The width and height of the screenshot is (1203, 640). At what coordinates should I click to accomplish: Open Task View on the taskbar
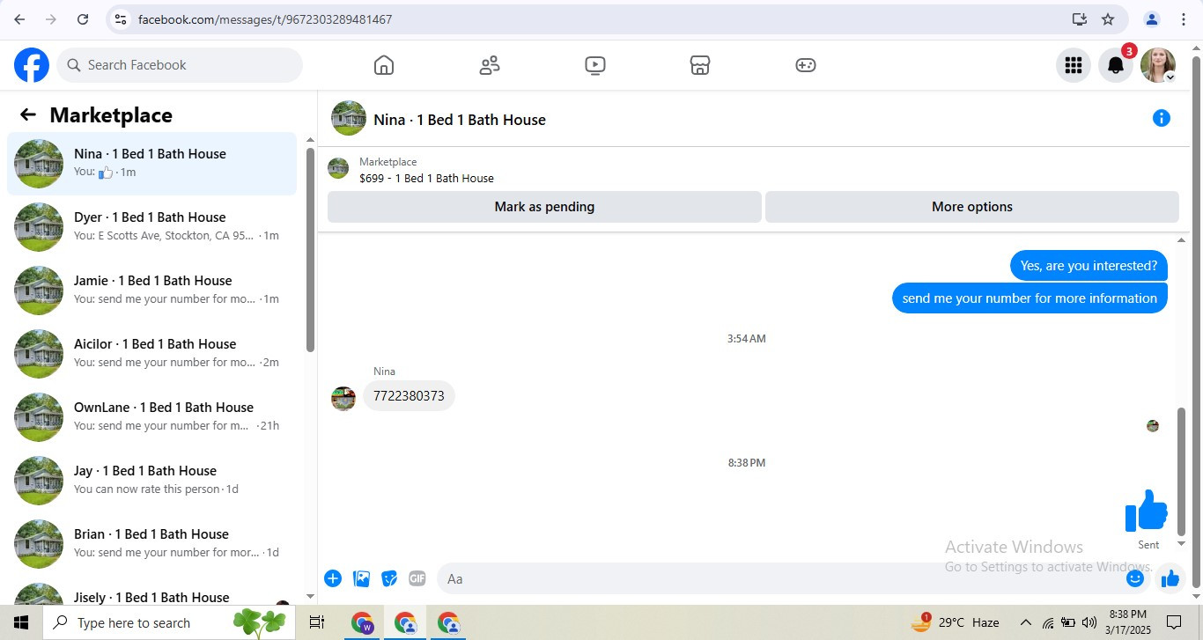(317, 622)
